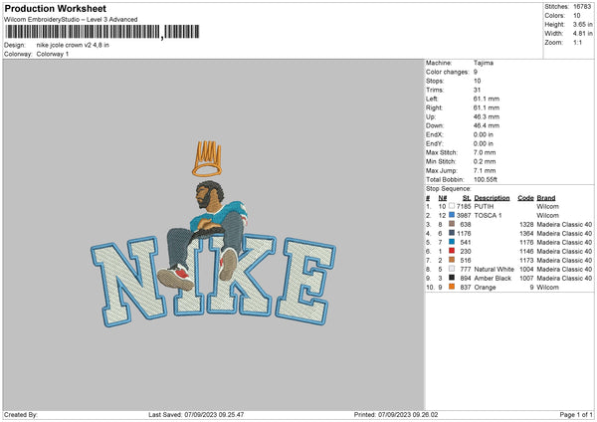
Task: Click the TOSCA 1 description in row 2
Action: pos(488,216)
